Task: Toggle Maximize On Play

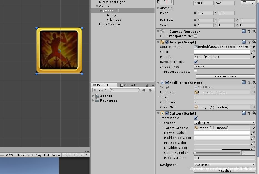Action: [29, 155]
